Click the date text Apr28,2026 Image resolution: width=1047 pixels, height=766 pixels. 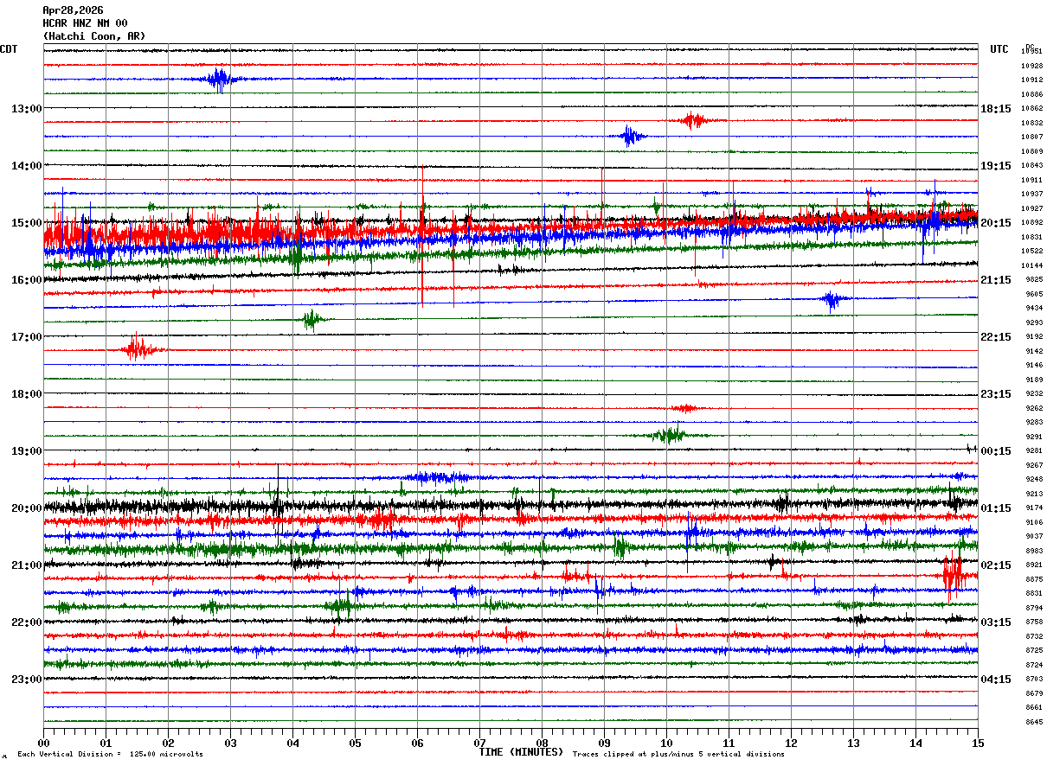[73, 10]
